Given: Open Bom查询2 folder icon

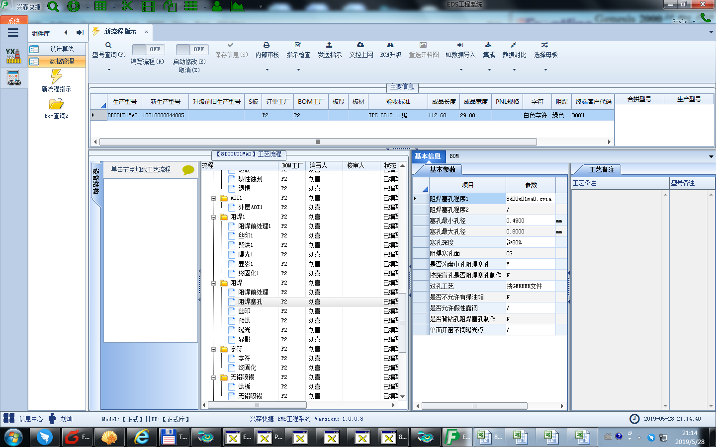Looking at the screenshot, I should pos(56,104).
